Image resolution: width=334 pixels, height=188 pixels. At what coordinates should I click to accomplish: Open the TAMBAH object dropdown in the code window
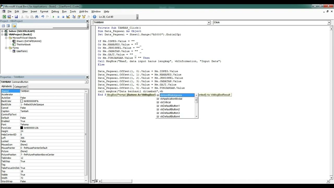pyautogui.click(x=209, y=22)
